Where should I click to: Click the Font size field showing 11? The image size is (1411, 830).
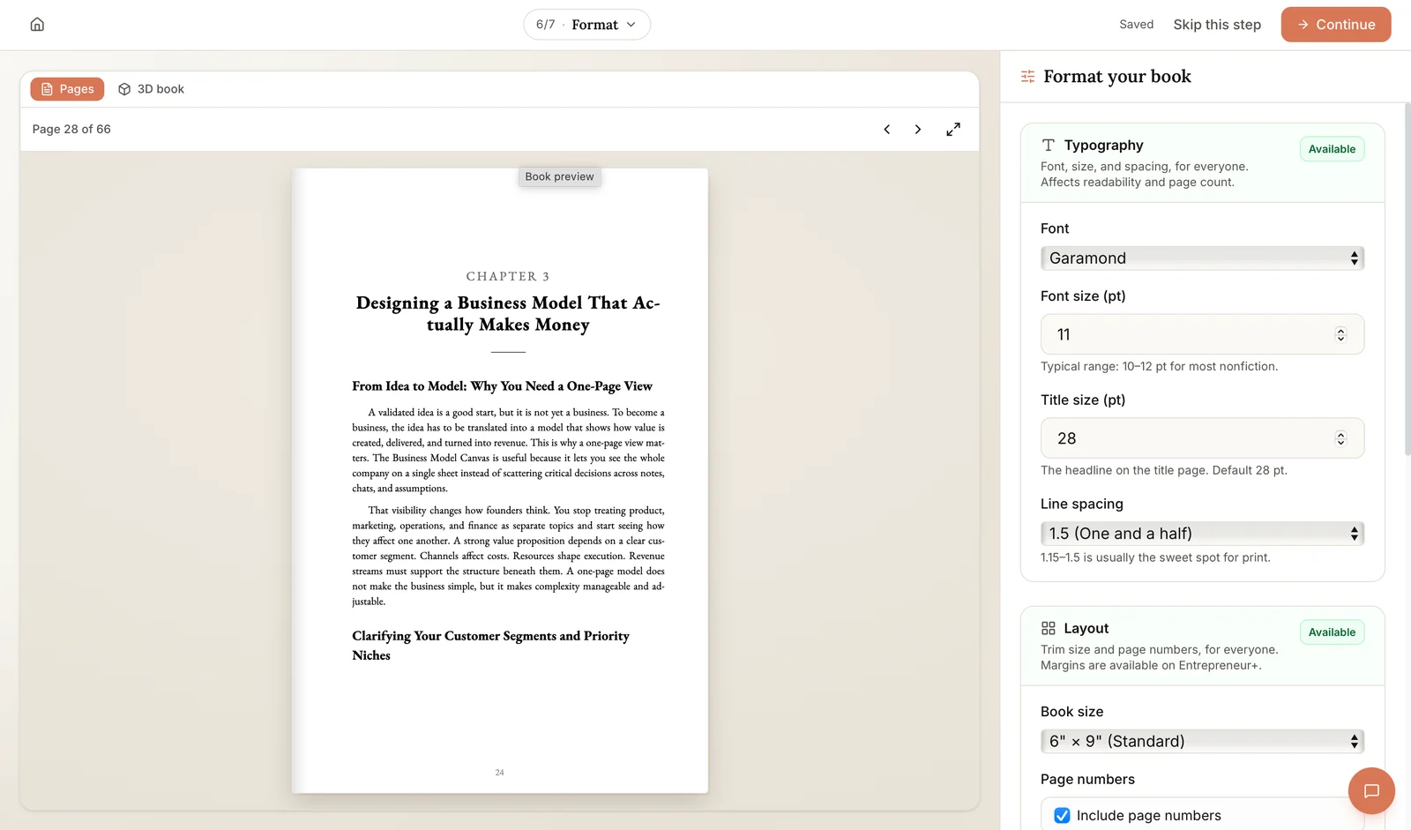[x=1202, y=335]
